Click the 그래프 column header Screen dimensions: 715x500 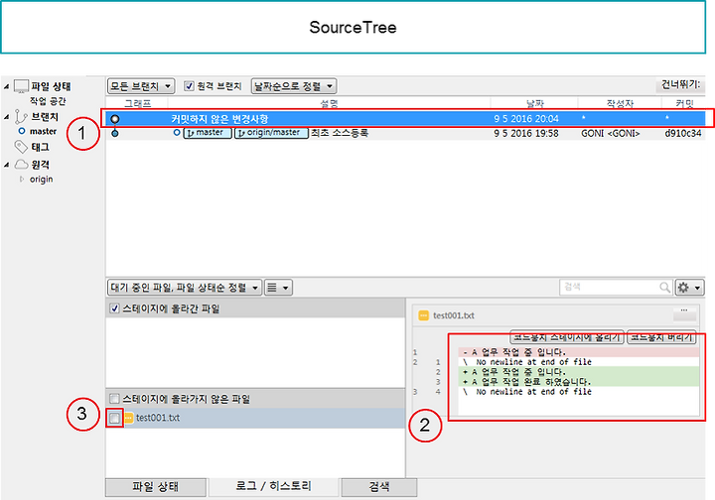pyautogui.click(x=138, y=104)
